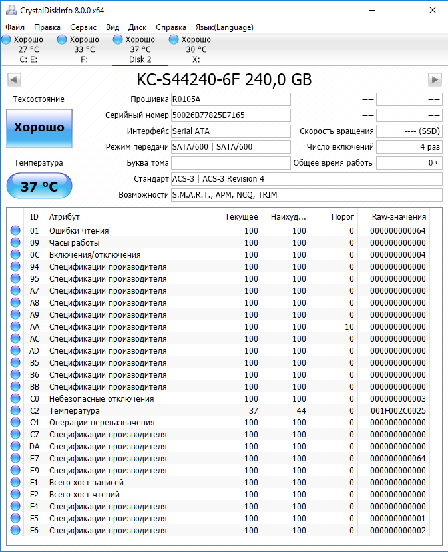Click the empty Буква тома field
The image size is (448, 552).
click(x=231, y=163)
